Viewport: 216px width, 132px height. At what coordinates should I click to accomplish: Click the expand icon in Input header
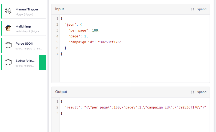(x=192, y=9)
